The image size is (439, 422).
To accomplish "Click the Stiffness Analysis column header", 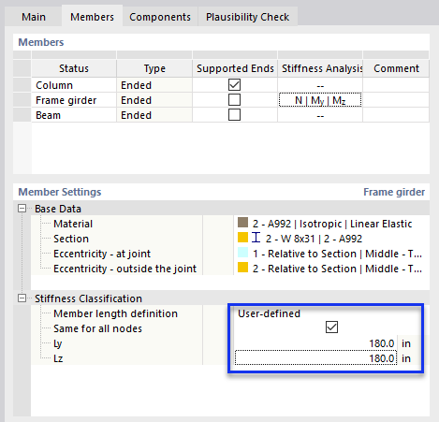I will pos(320,68).
